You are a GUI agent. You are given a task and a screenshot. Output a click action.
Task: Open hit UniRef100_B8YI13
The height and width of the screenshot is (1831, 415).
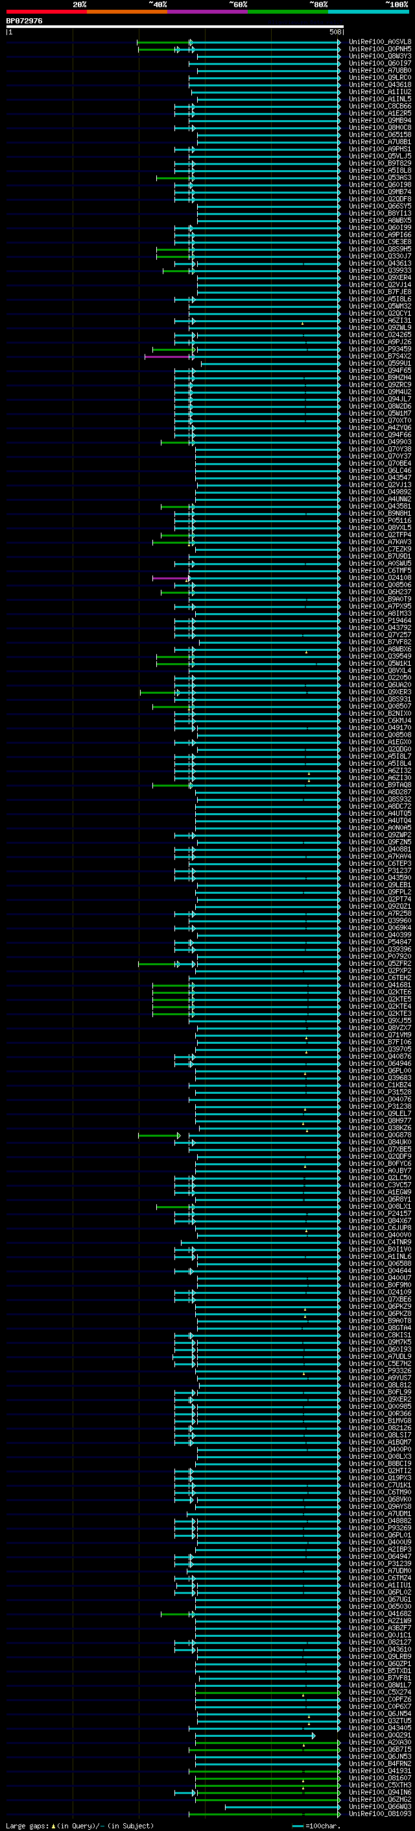pyautogui.click(x=380, y=213)
